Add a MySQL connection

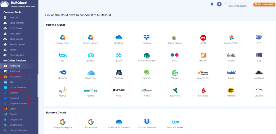tap(63, 92)
